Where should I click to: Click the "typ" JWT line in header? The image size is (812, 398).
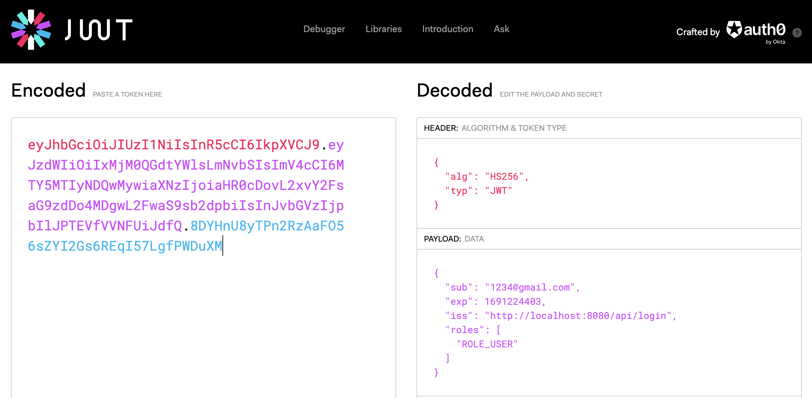coord(478,191)
